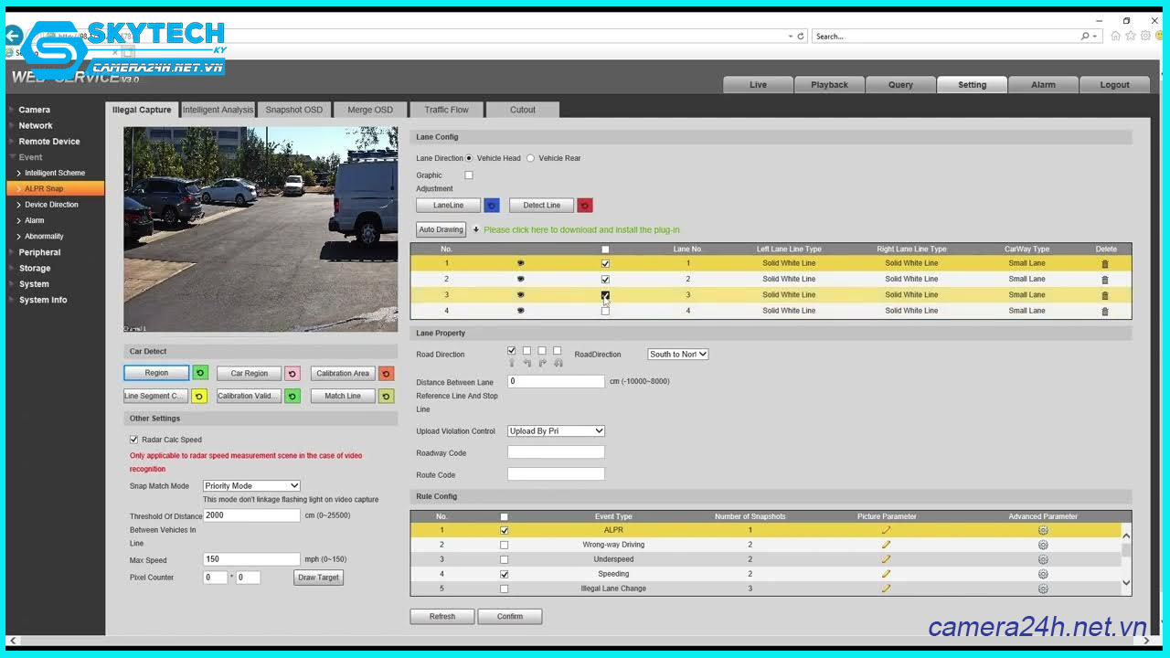Open Speeding advanced parameter gear icon
This screenshot has width=1170, height=658.
click(1043, 574)
